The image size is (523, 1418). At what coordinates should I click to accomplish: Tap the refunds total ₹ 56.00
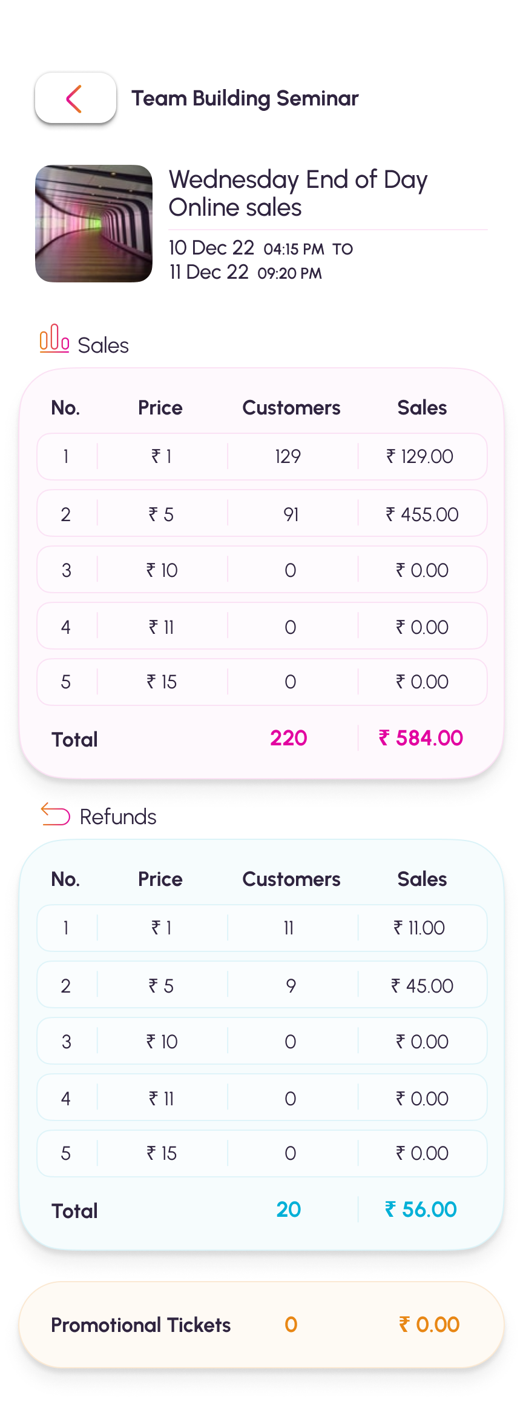[x=421, y=1210]
